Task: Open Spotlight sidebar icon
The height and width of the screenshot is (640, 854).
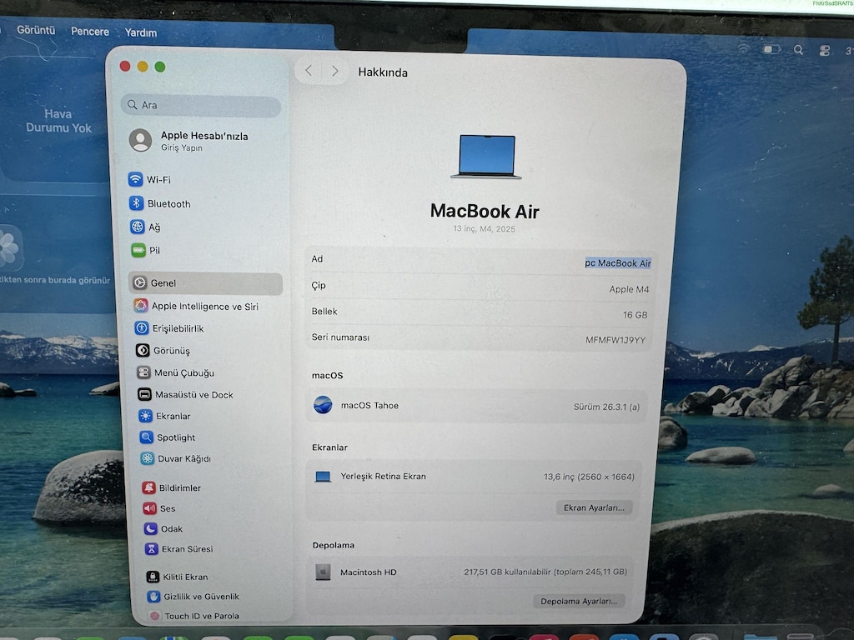Action: pos(146,437)
